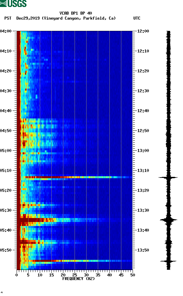Click the "PST" timezone label
The image size is (183, 296).
[8, 18]
